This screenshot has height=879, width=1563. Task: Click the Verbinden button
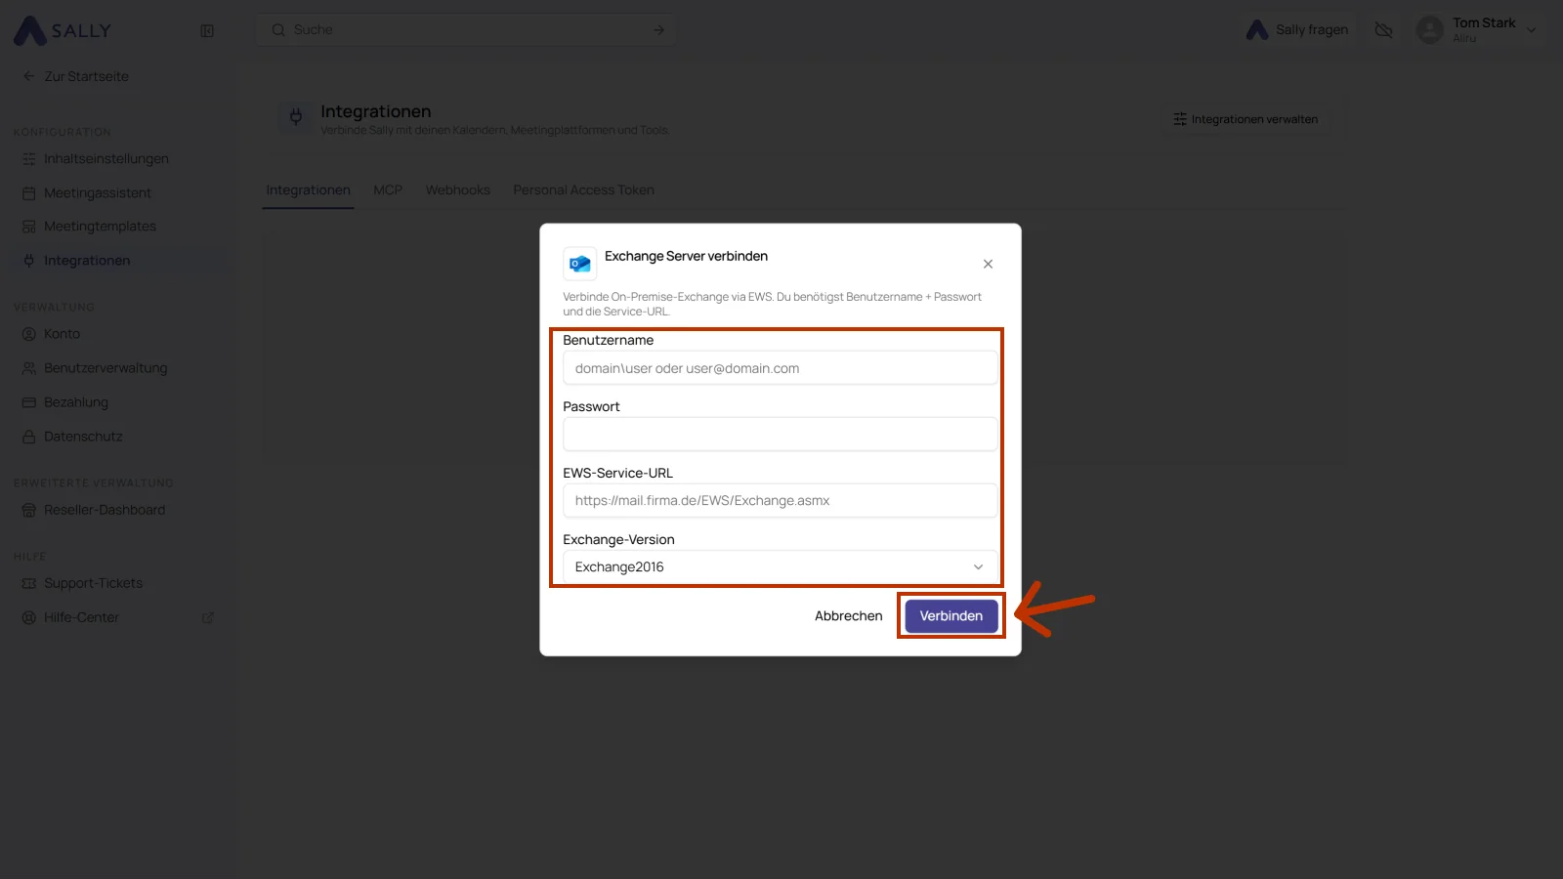951,615
